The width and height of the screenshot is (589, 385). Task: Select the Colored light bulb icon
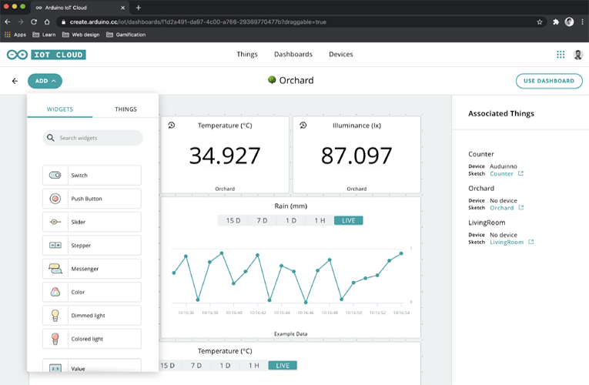[x=55, y=339]
